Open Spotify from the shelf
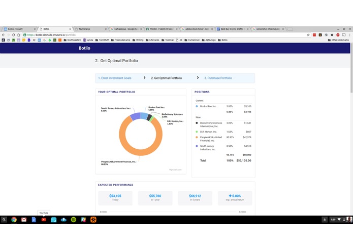 pyautogui.click(x=73, y=220)
